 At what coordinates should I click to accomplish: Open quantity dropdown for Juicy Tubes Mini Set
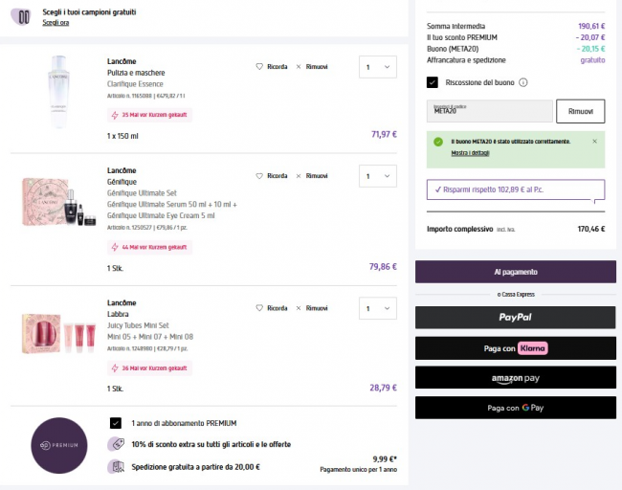click(x=376, y=308)
